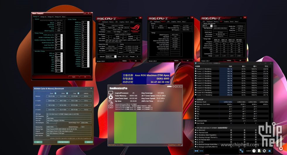The height and width of the screenshot is (155, 287).
Task: Click Gear Mode sensor row icon
Action: 196,123
